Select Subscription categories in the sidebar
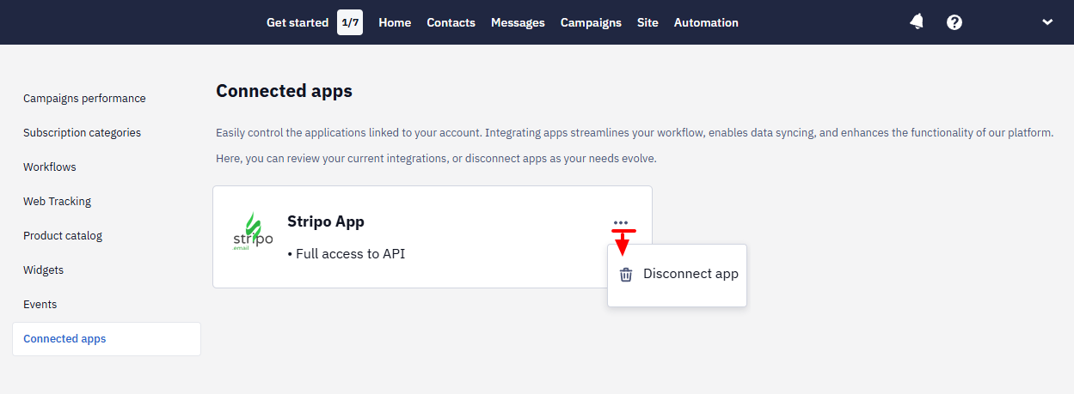 pyautogui.click(x=82, y=133)
